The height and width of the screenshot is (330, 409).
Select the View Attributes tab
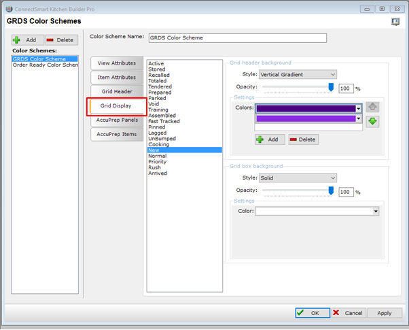117,63
